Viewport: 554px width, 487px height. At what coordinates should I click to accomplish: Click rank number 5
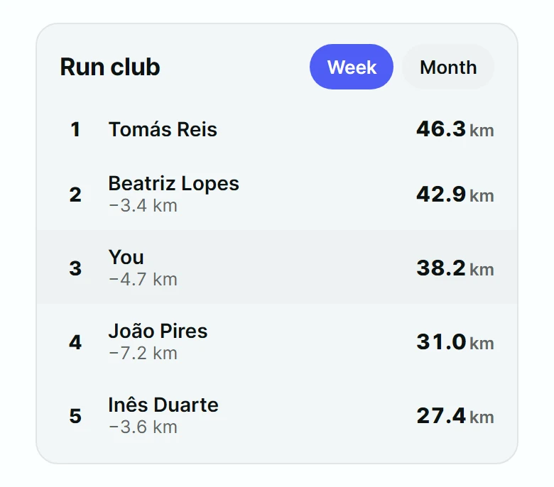tap(75, 416)
